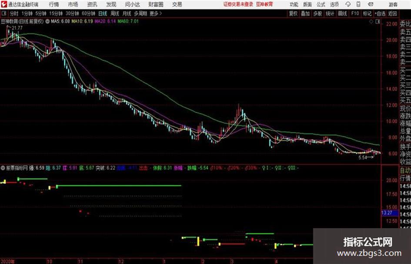Click the MA10: 6.19 indicator label
411x264 pixels.
click(x=82, y=21)
